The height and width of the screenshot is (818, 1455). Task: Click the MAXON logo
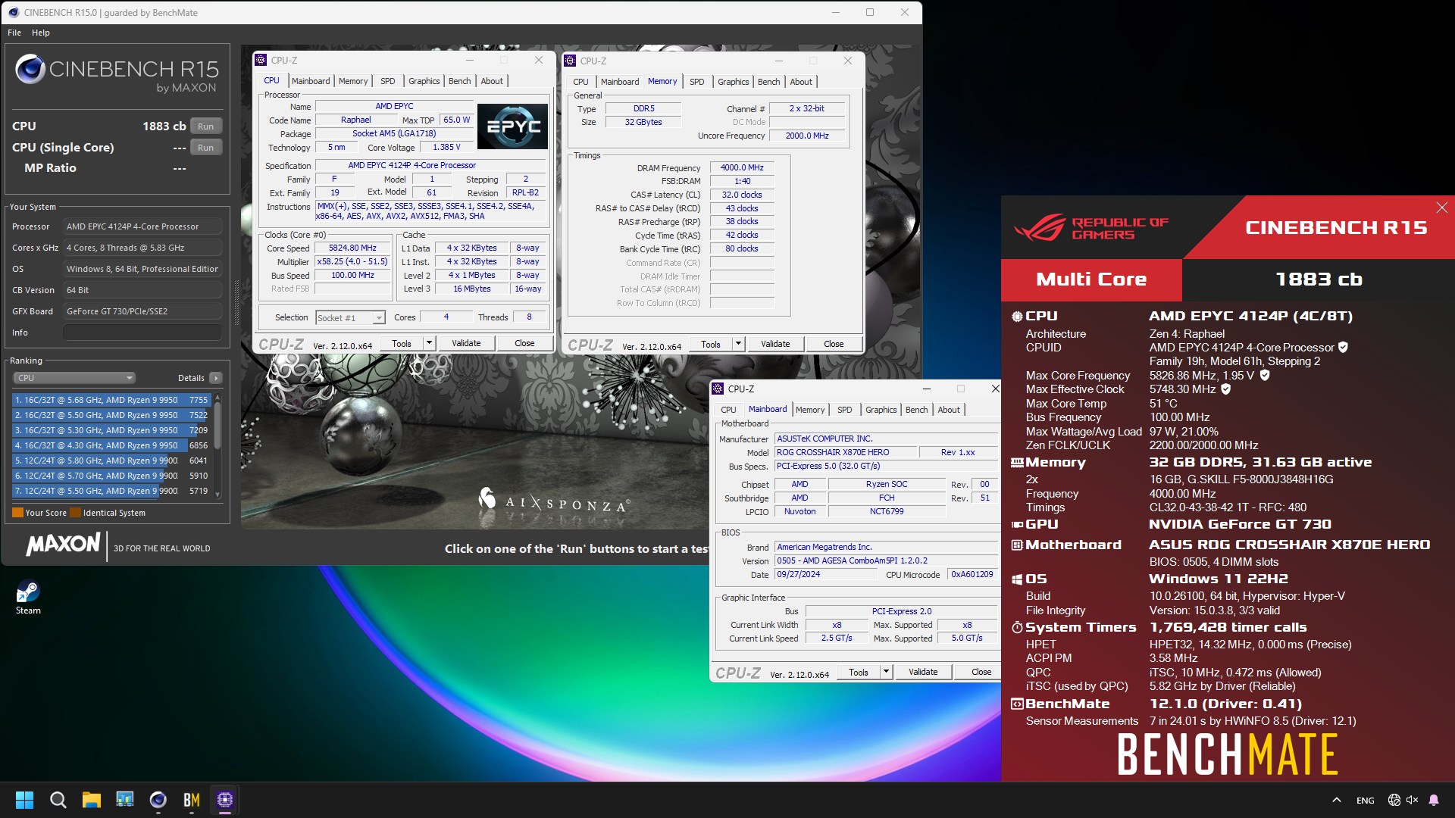point(63,544)
